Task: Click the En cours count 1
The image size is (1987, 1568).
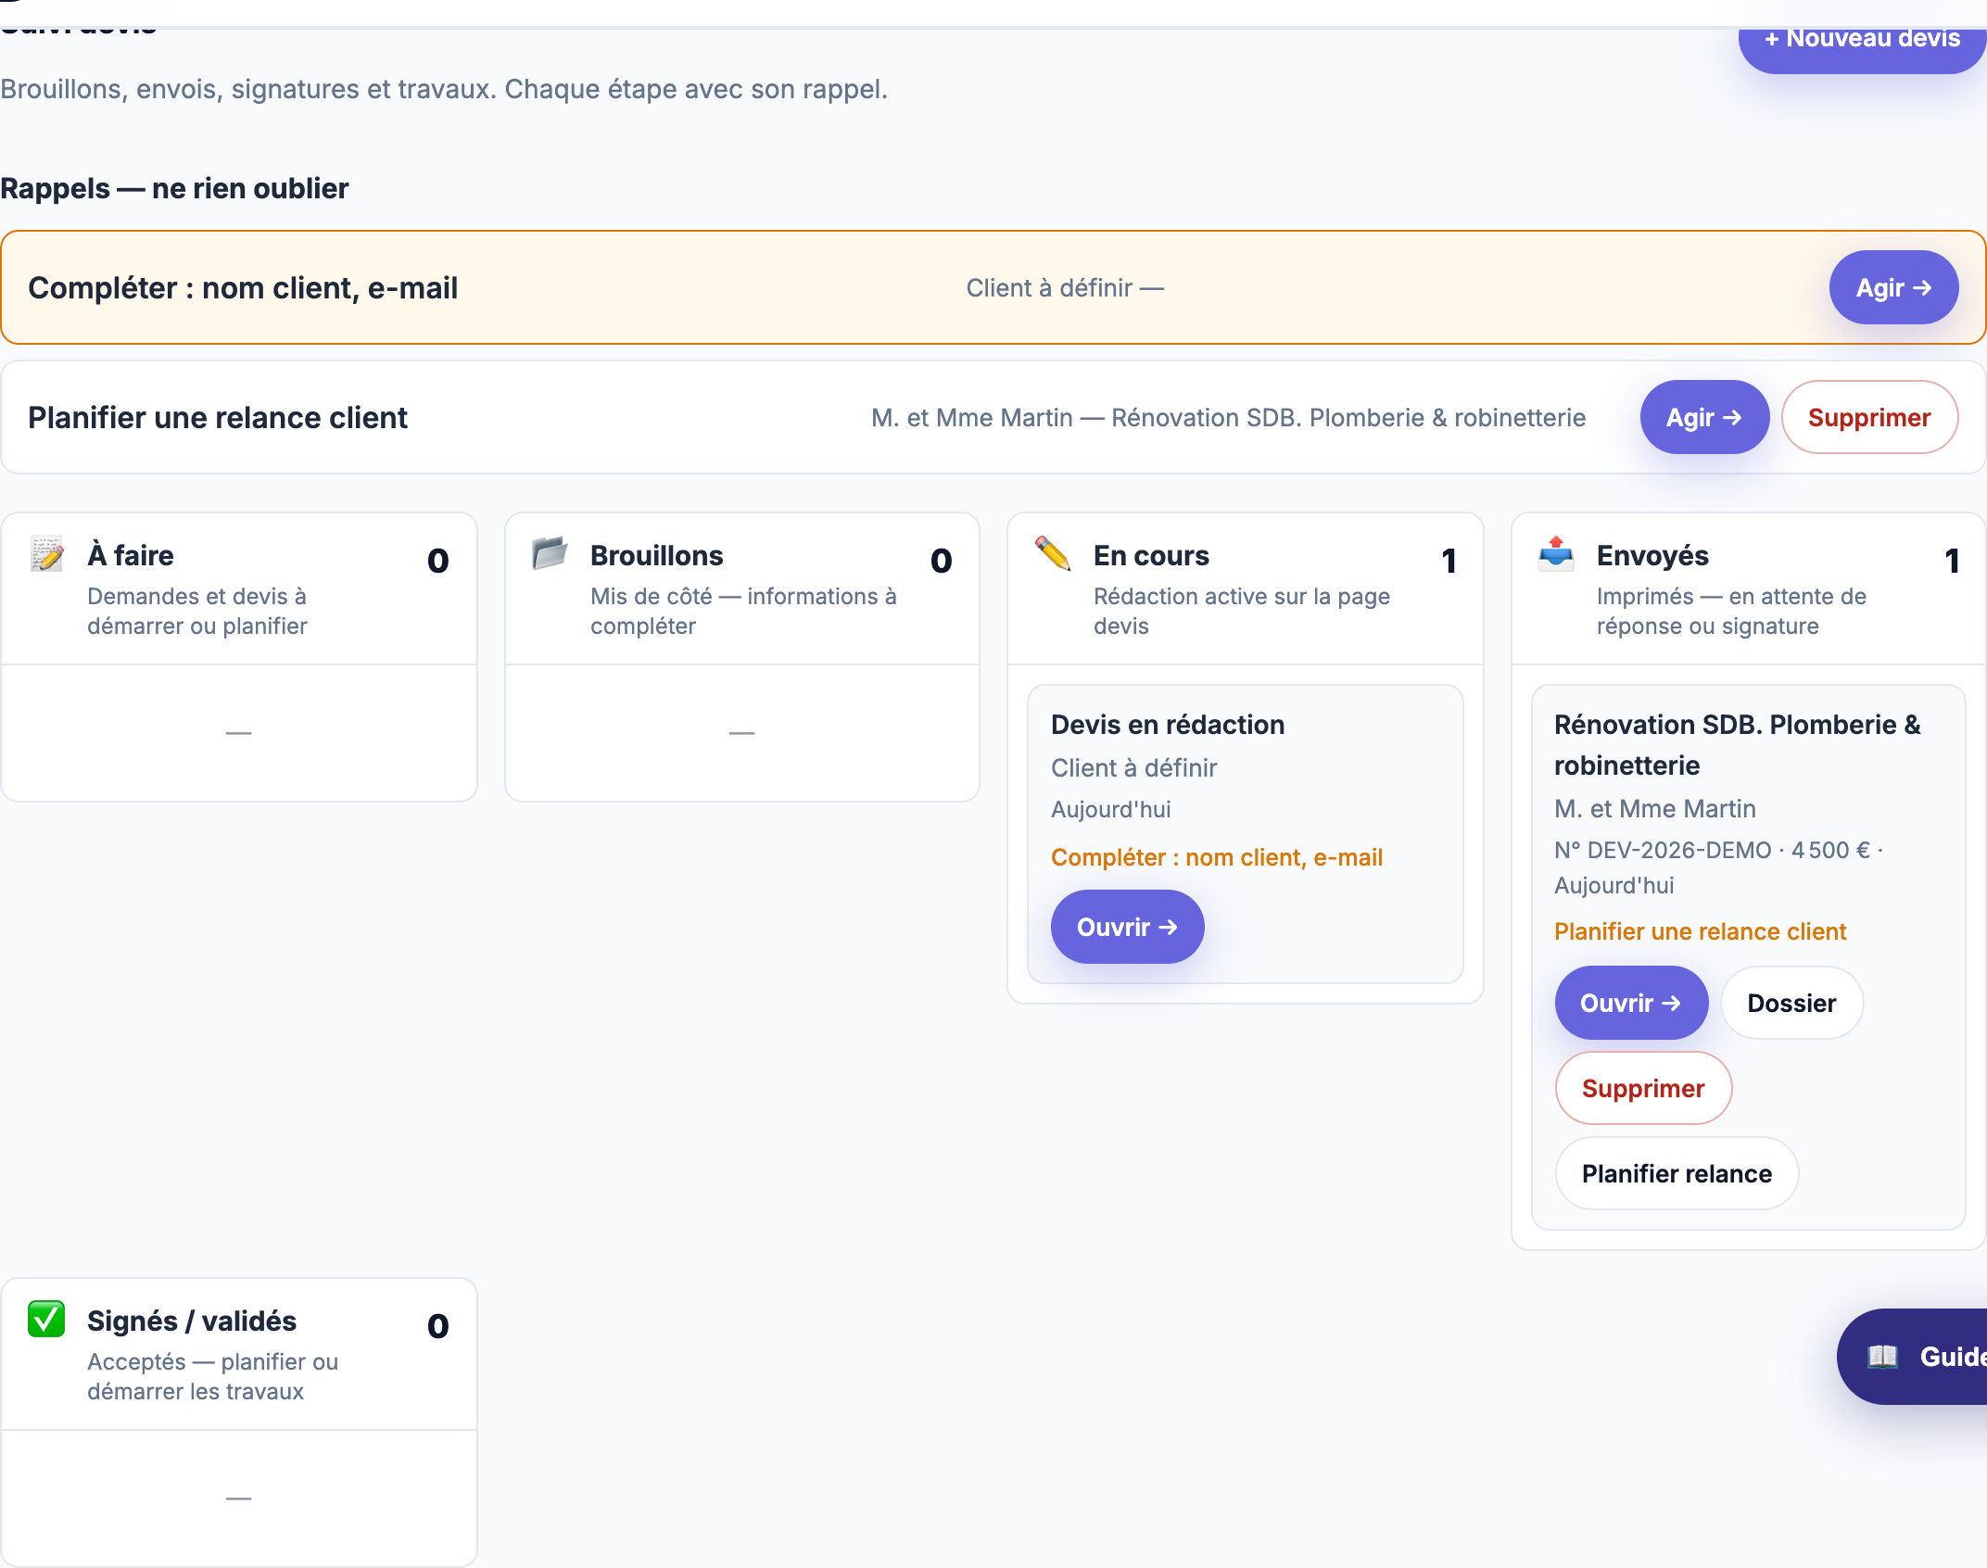Action: point(1449,560)
